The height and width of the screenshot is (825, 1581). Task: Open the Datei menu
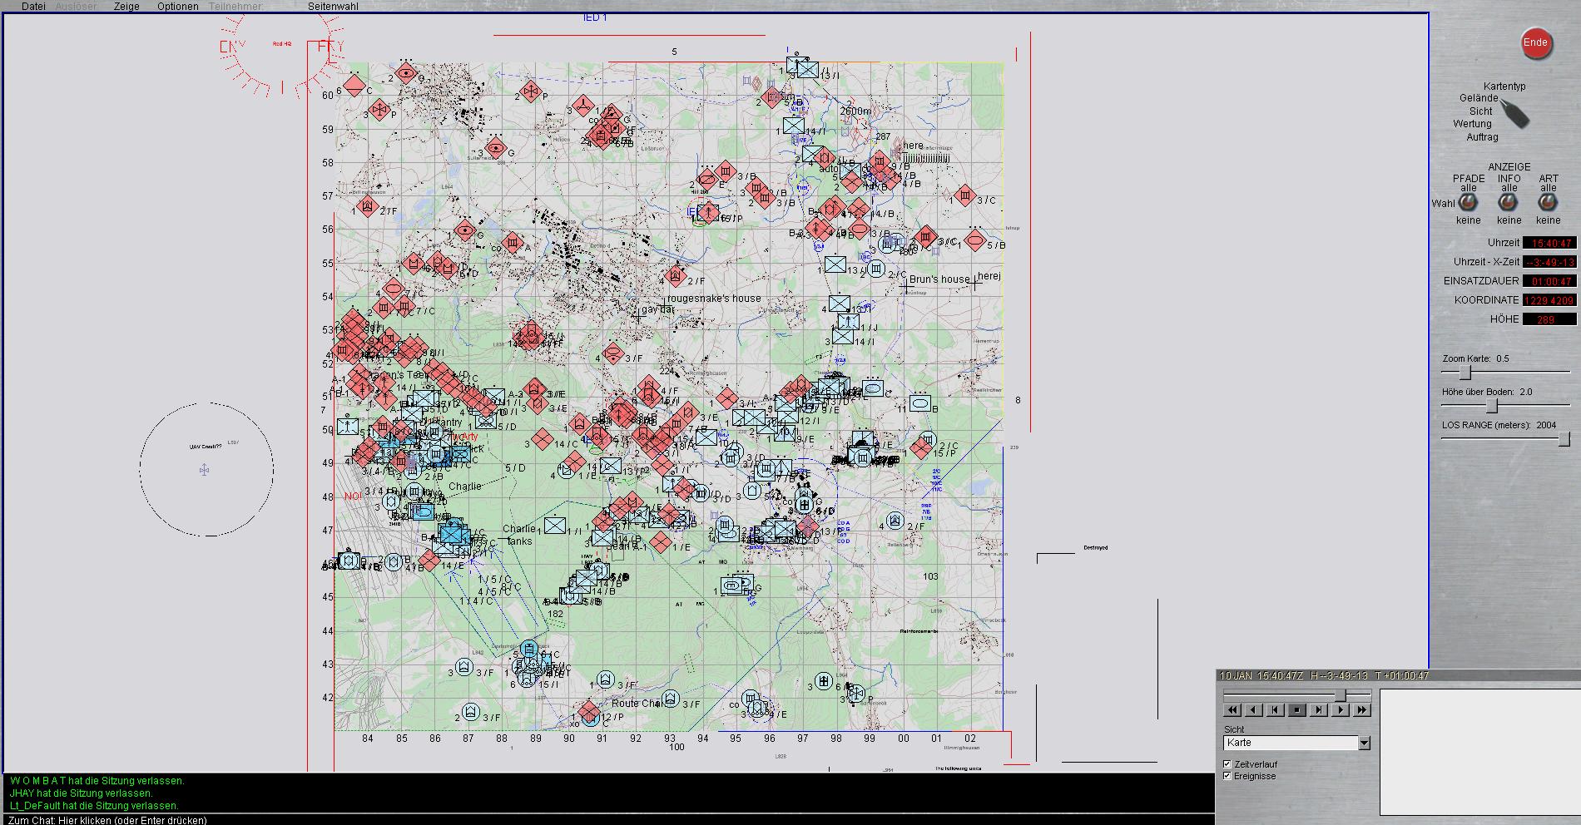33,7
